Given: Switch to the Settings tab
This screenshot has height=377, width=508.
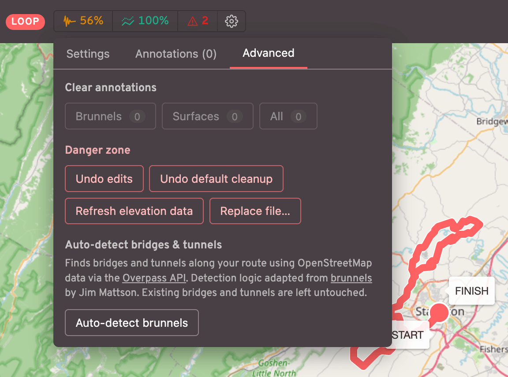Looking at the screenshot, I should tap(88, 54).
